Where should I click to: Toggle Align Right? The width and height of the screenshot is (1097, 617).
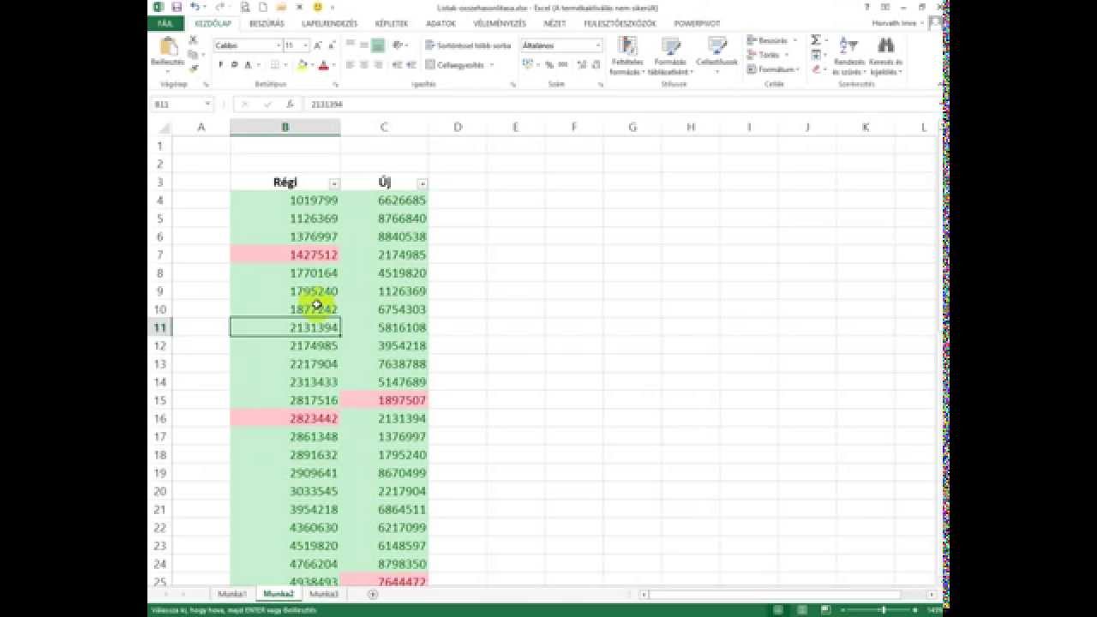pos(377,65)
